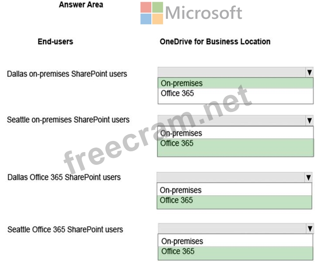Image resolution: width=315 pixels, height=262 pixels.
Task: Pick On-premises for Dallas Office 365 SharePoint users
Action: (234, 190)
